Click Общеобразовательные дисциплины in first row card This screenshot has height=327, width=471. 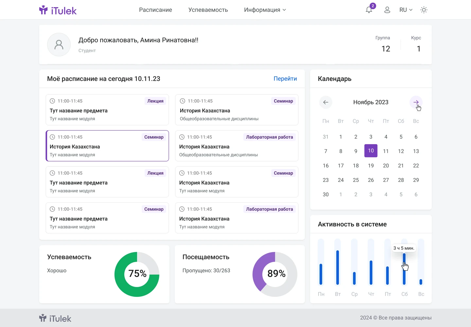219,119
